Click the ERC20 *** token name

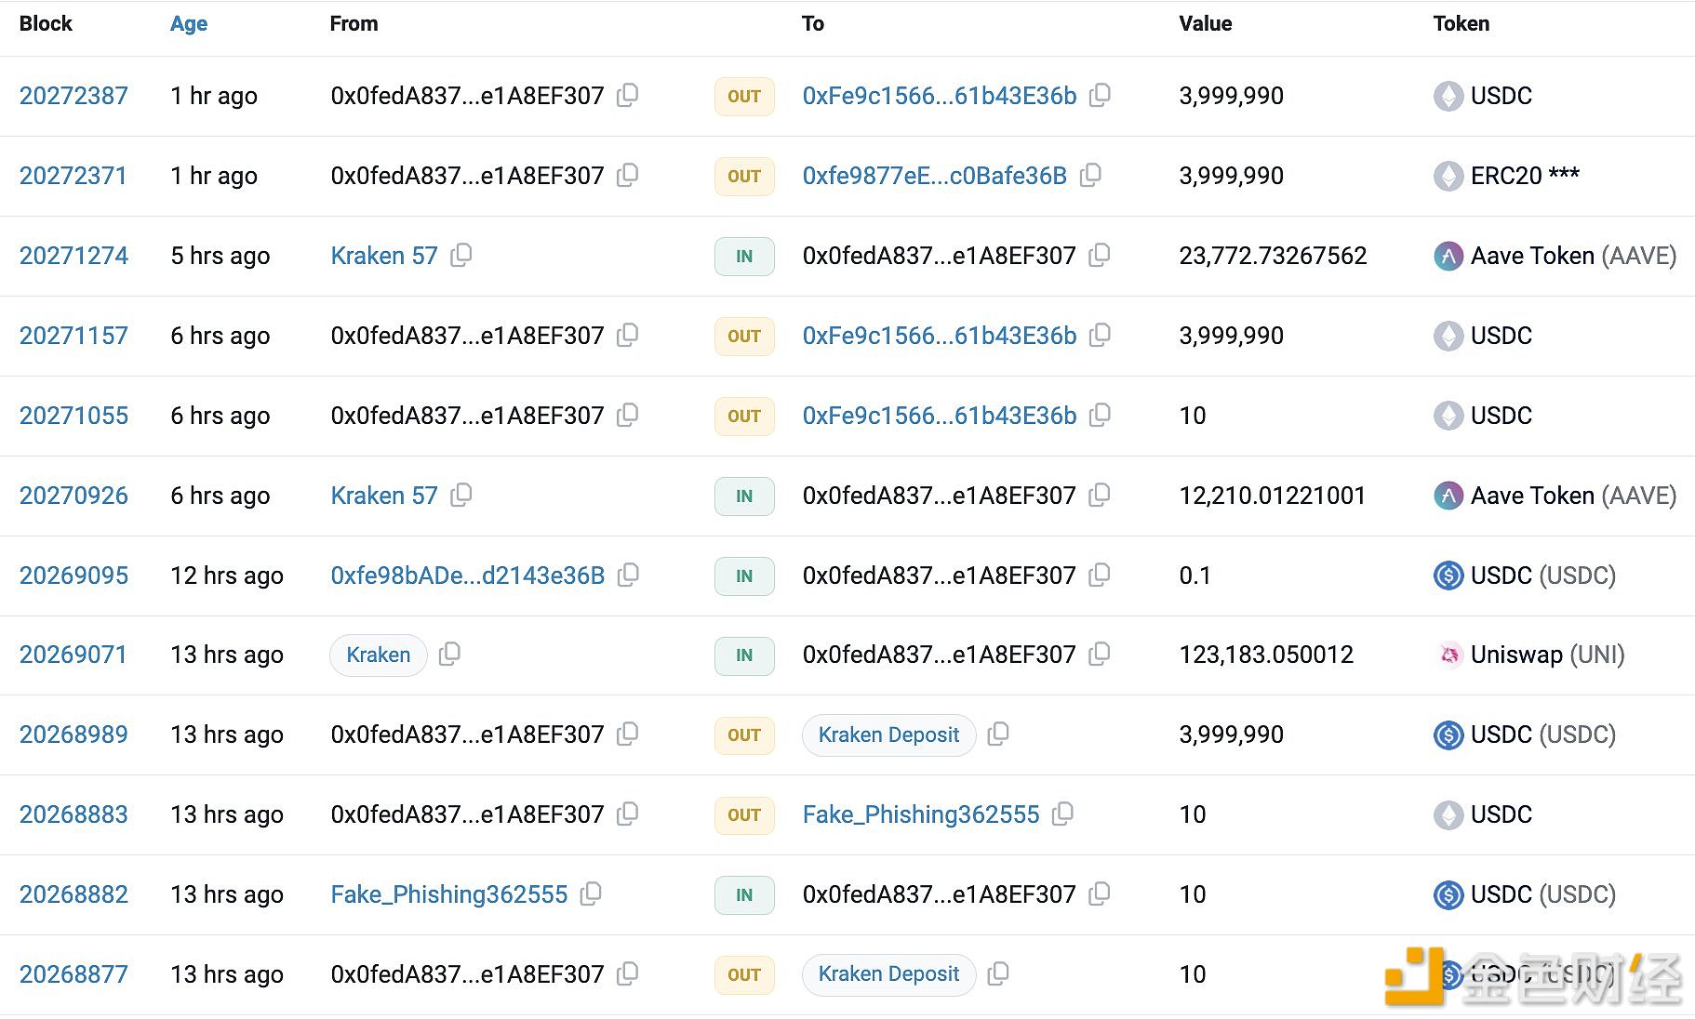1524,176
